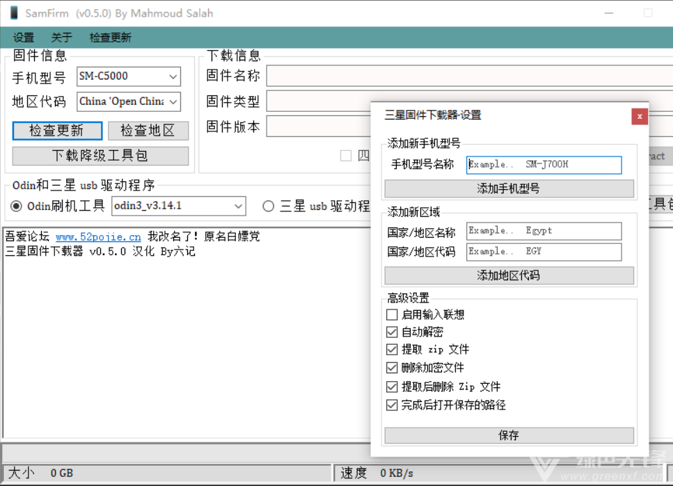This screenshot has width=673, height=486.
Task: Open the 关于 menu
Action: pyautogui.click(x=61, y=38)
